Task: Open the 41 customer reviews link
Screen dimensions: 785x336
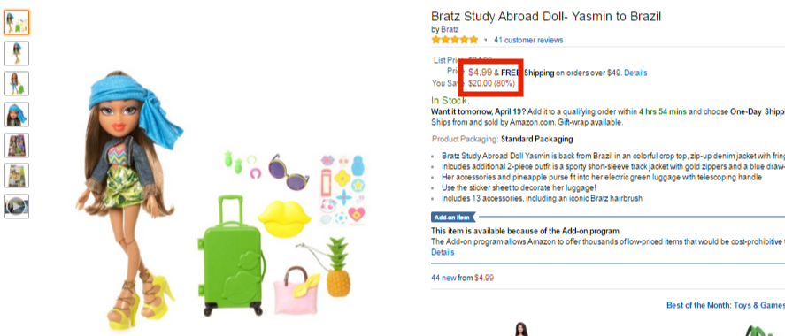Action: point(528,40)
